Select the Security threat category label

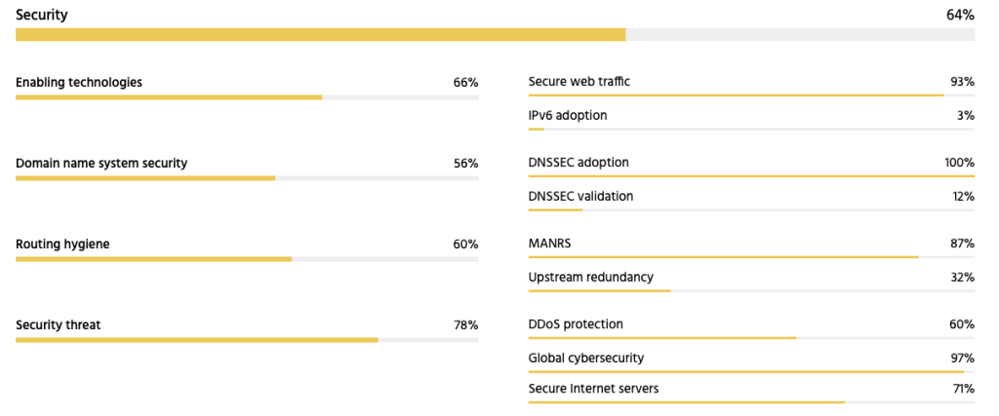coord(59,325)
